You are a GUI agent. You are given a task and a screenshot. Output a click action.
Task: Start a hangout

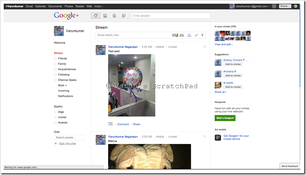point(225,118)
